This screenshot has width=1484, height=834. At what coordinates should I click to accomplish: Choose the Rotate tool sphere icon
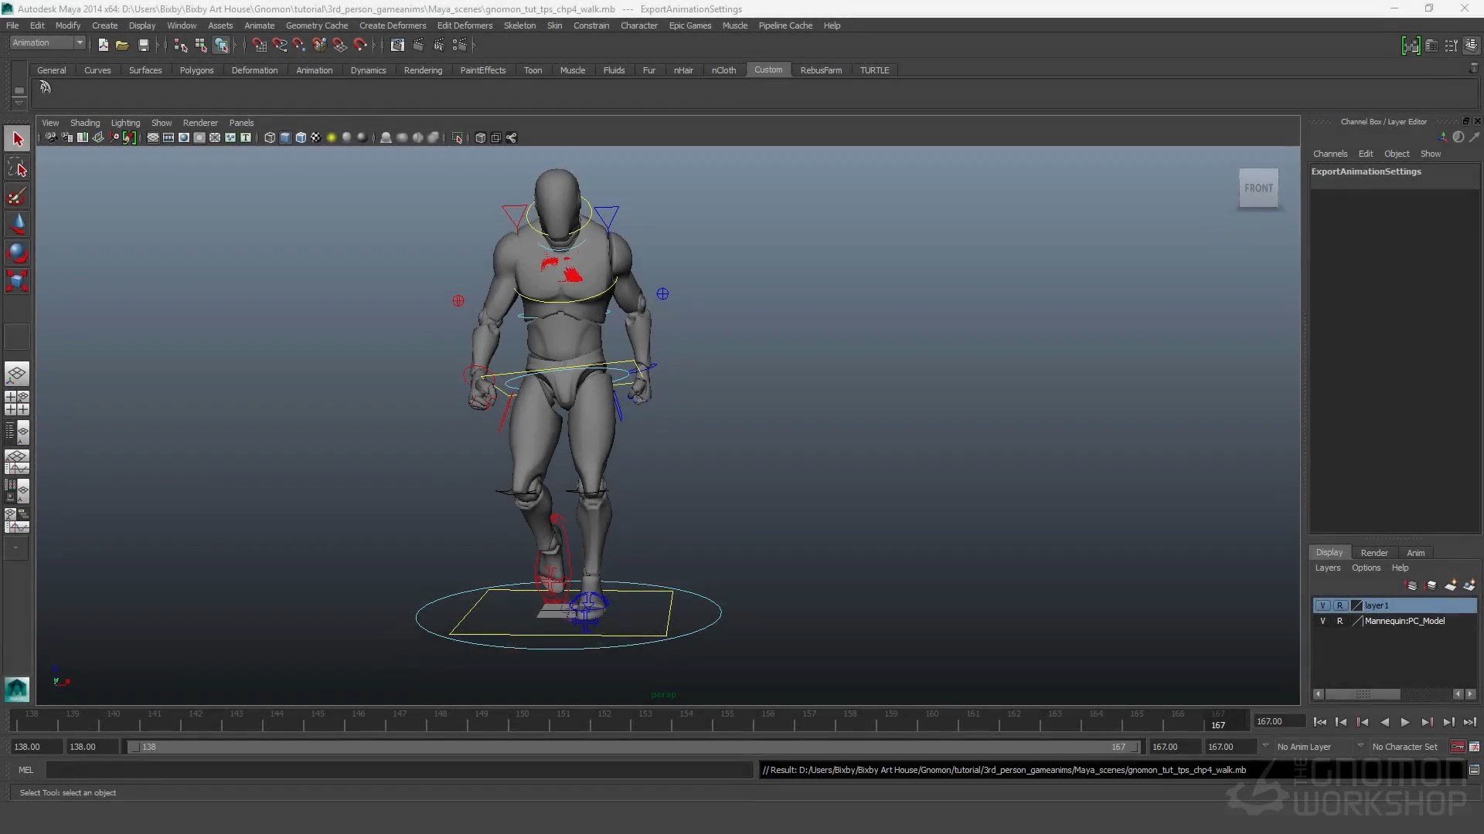coord(17,253)
